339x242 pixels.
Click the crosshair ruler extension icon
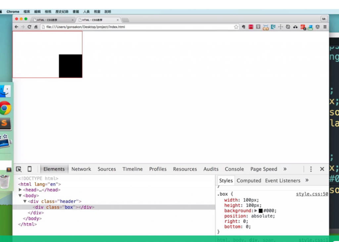tap(280, 27)
